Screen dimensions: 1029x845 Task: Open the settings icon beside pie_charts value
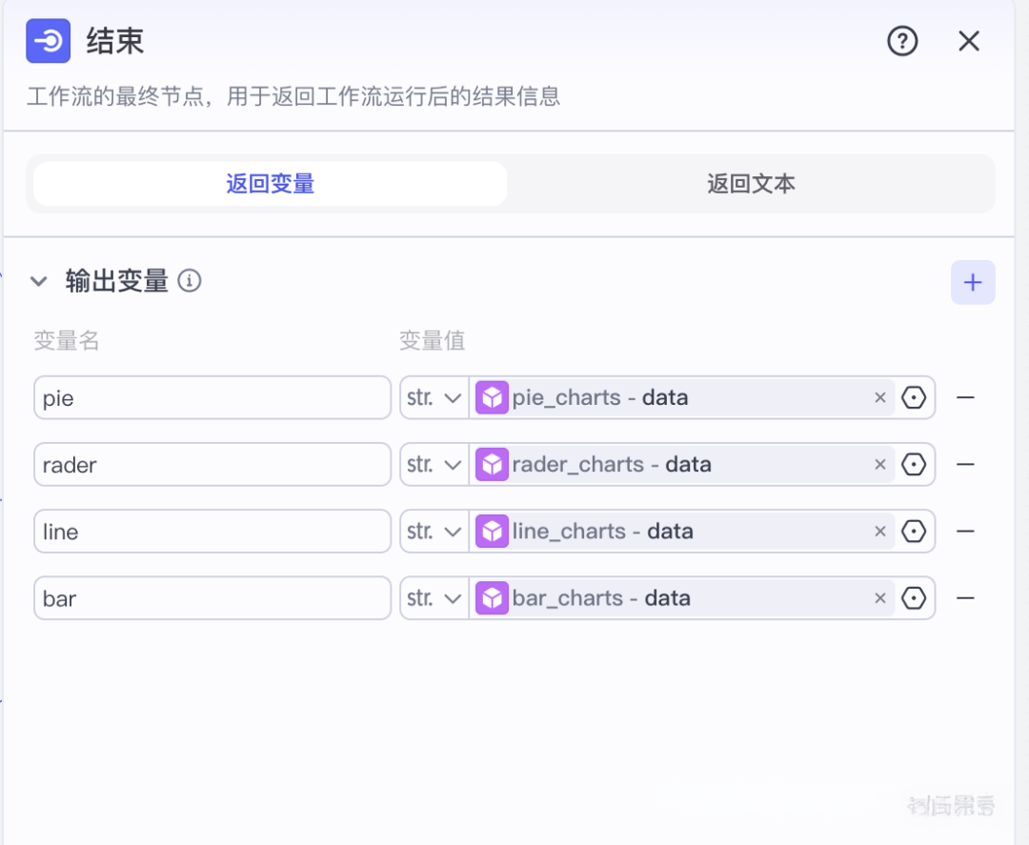914,397
